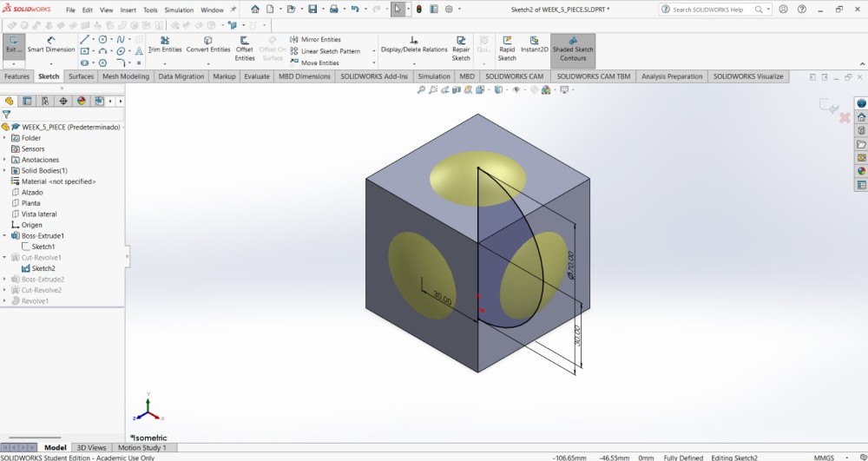Screen dimensions: 868x461
Task: Expand the Solid Bodies(1) node
Action: 5,170
